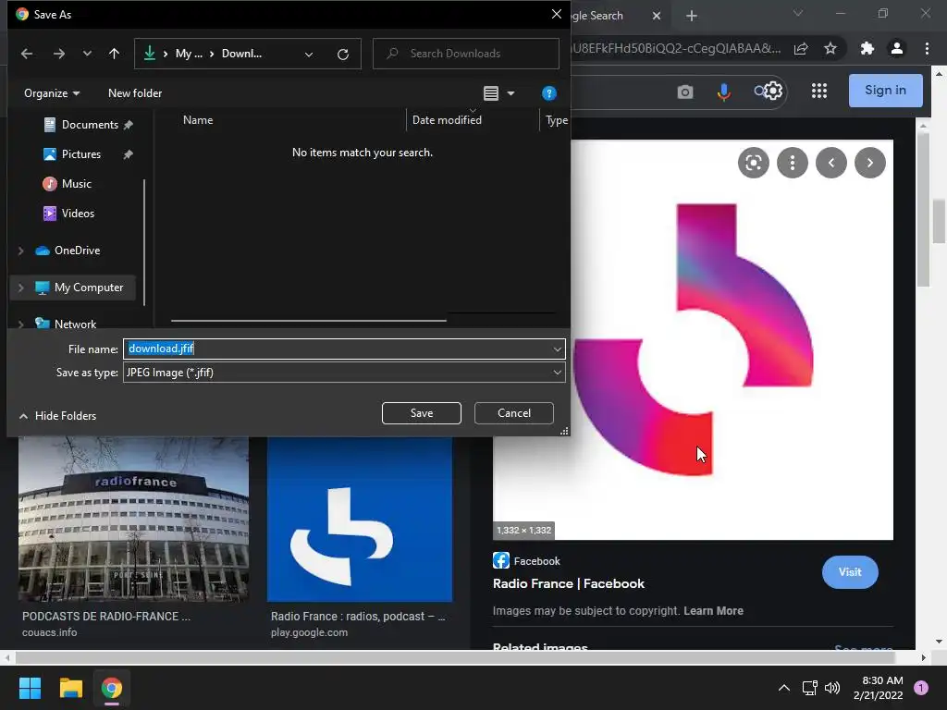Share this page icon in address bar
This screenshot has width=947, height=710.
(x=801, y=48)
